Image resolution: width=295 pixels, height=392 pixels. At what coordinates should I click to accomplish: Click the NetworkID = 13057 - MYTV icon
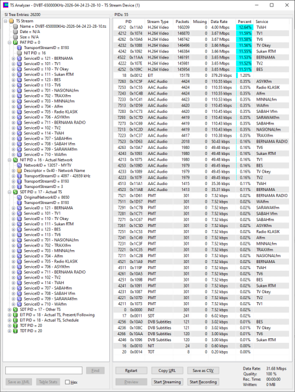click(x=19, y=165)
